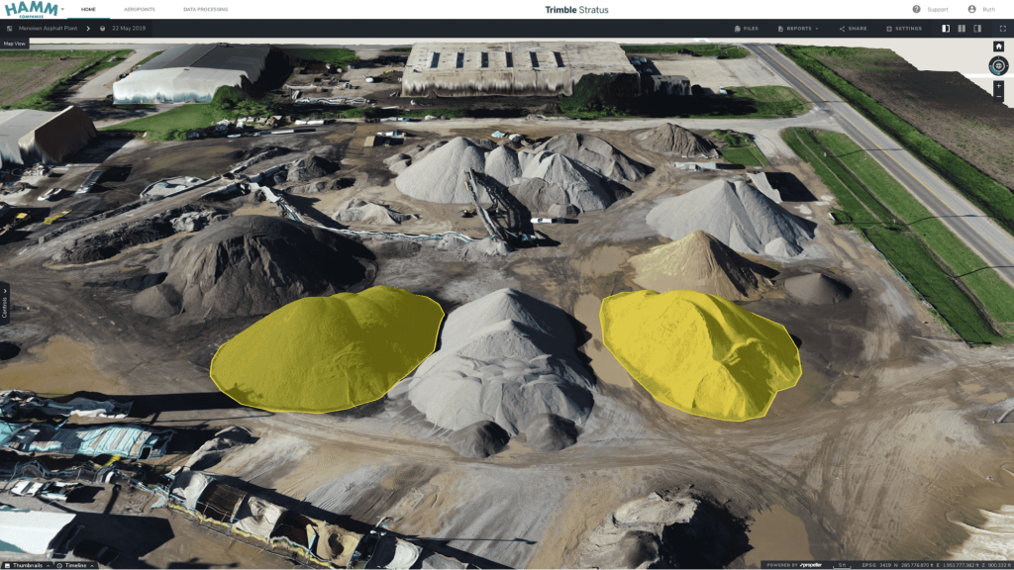The width and height of the screenshot is (1014, 570).
Task: Switch to the AeroPoints tab
Action: pyautogui.click(x=139, y=10)
